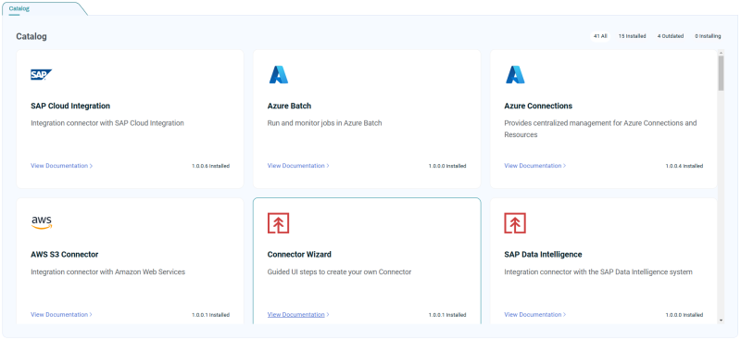741x340 pixels.
Task: Open View Documentation for Azure Batch
Action: click(298, 166)
